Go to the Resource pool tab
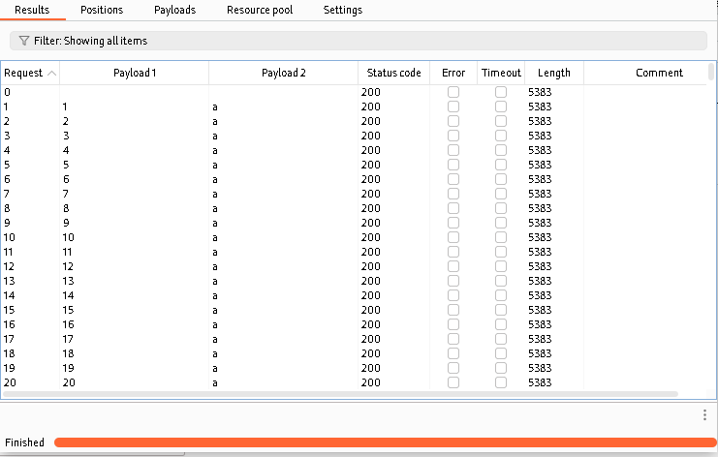 point(260,10)
